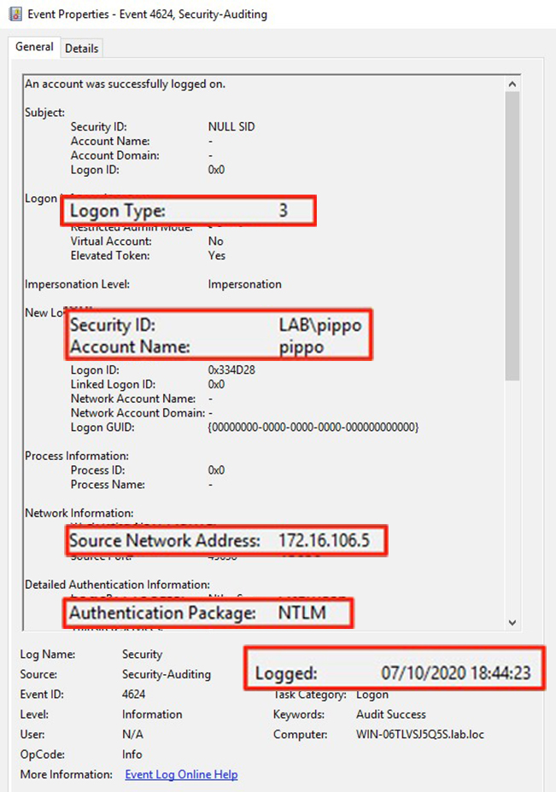Click the vertical scrollbar thumb in the description
This screenshot has height=792, width=556.
pos(512,236)
